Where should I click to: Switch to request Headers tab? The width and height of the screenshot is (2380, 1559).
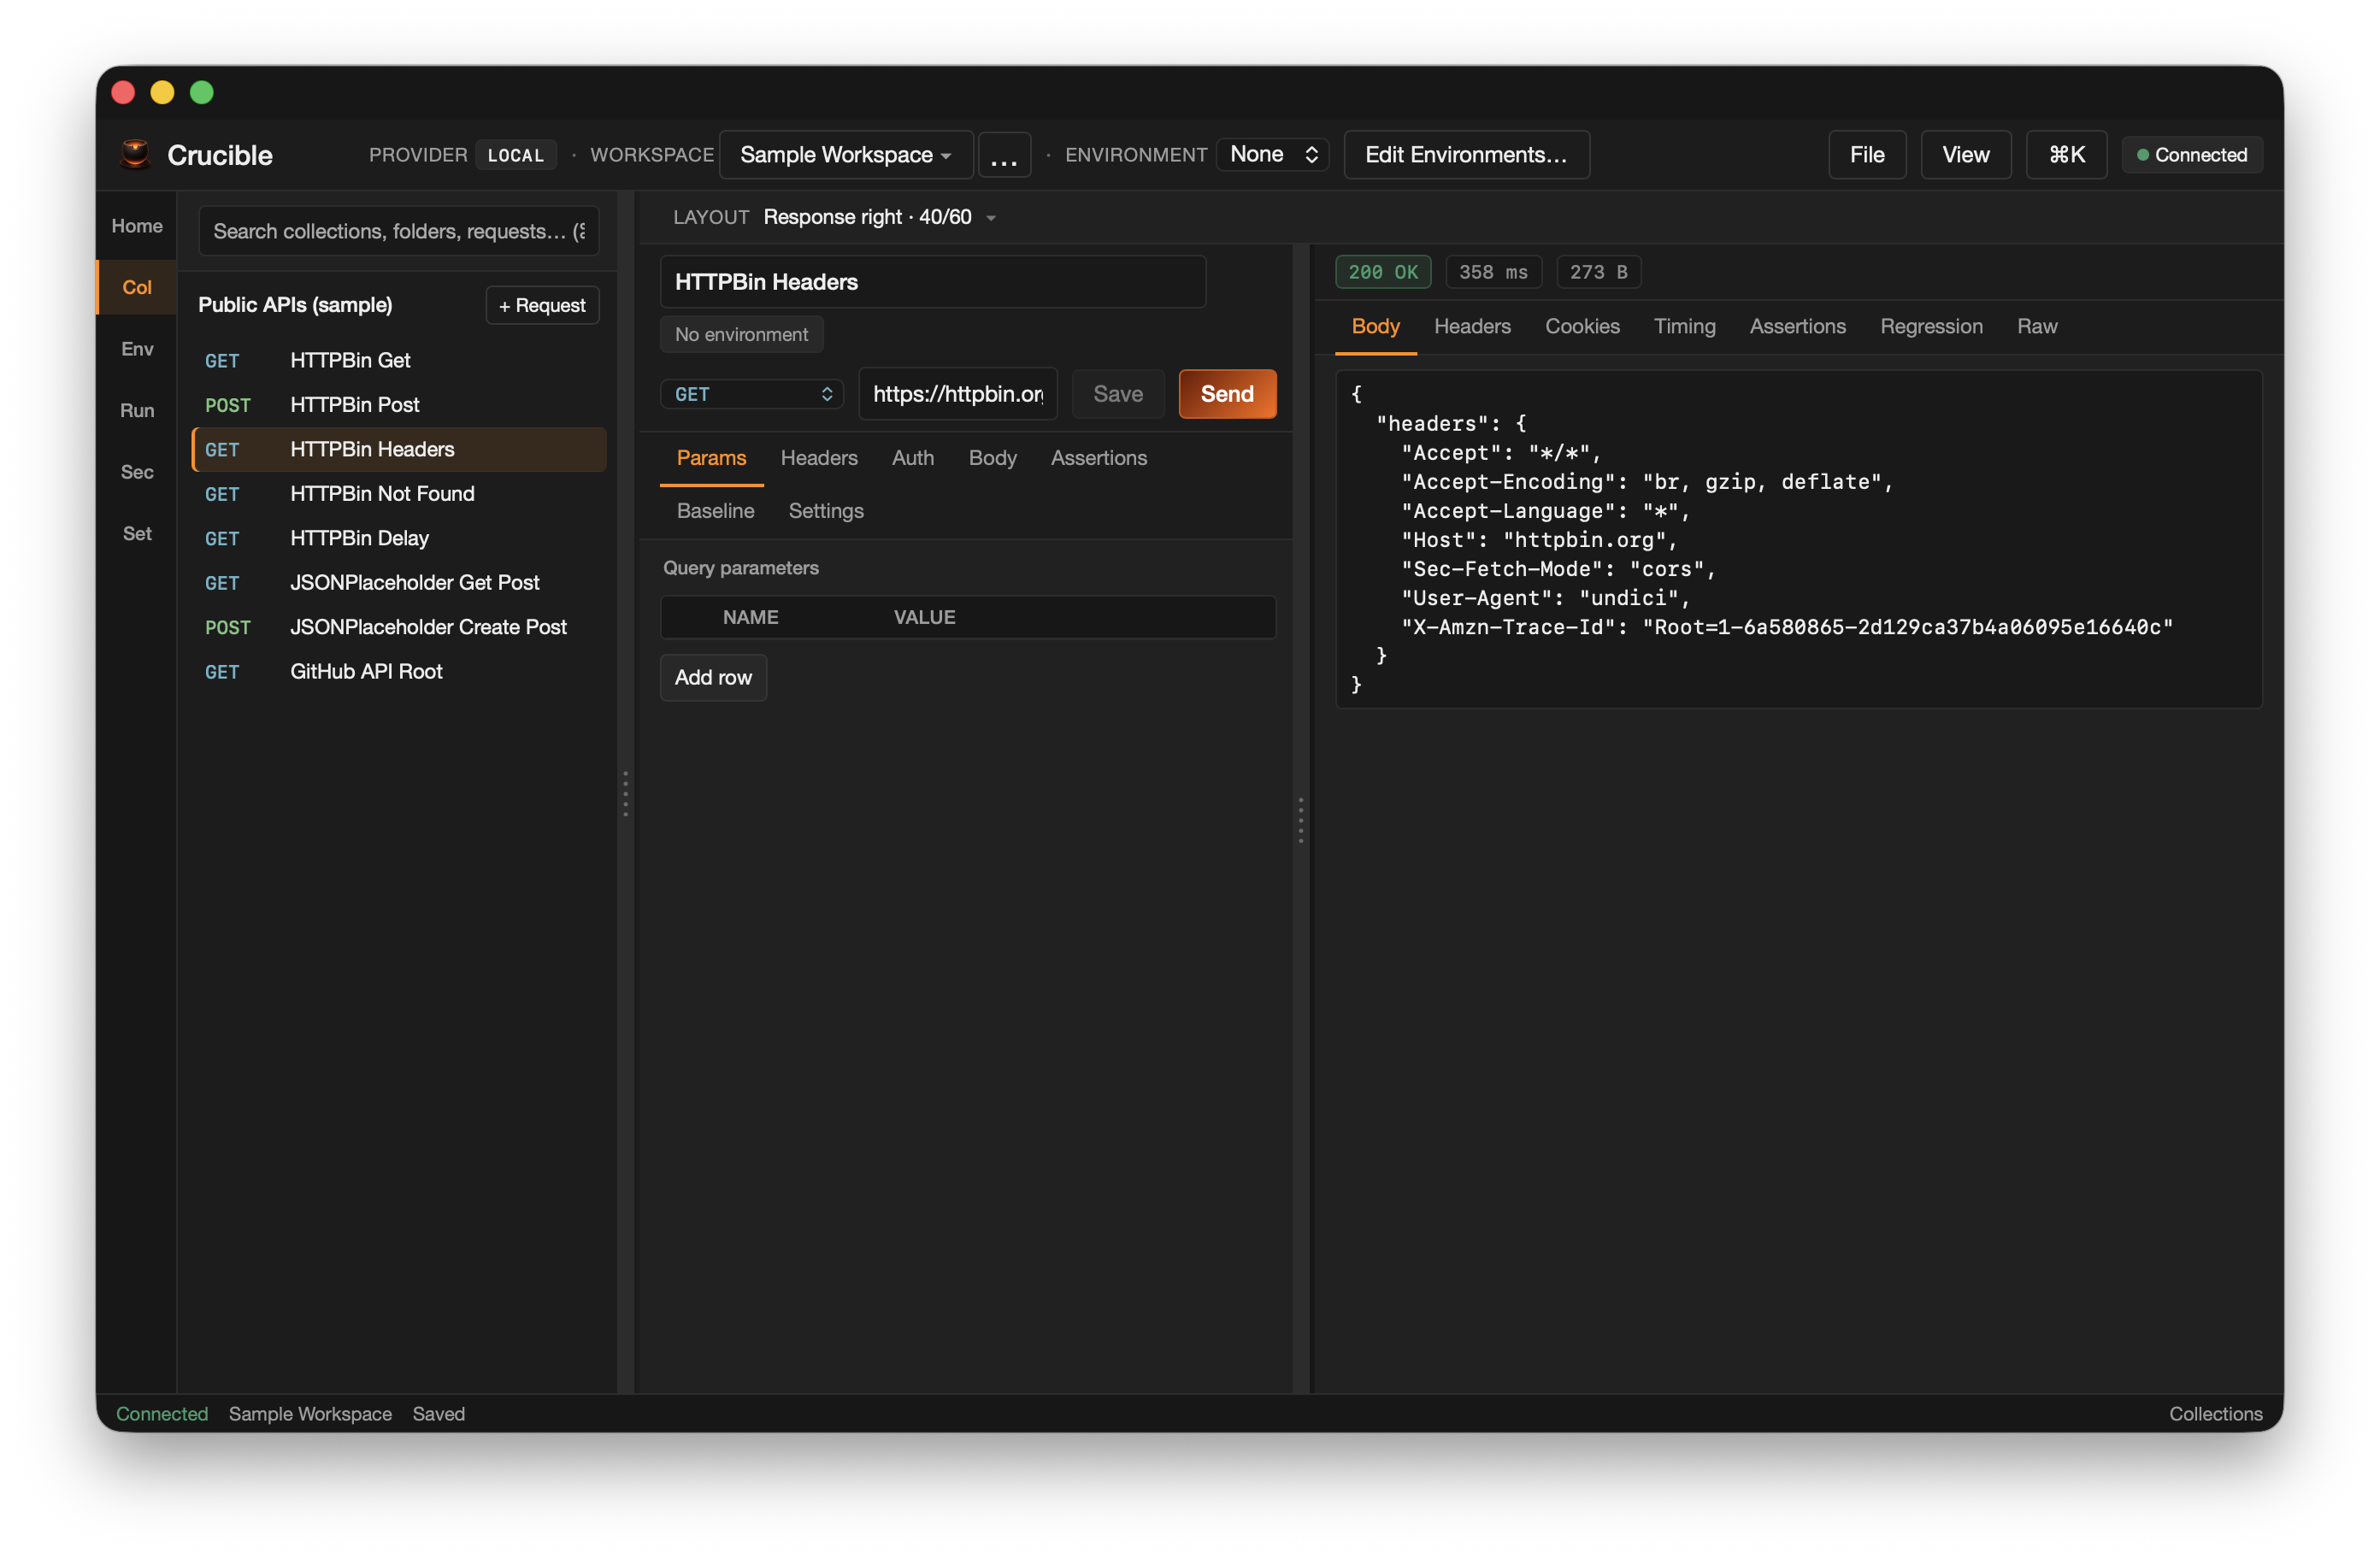[819, 458]
